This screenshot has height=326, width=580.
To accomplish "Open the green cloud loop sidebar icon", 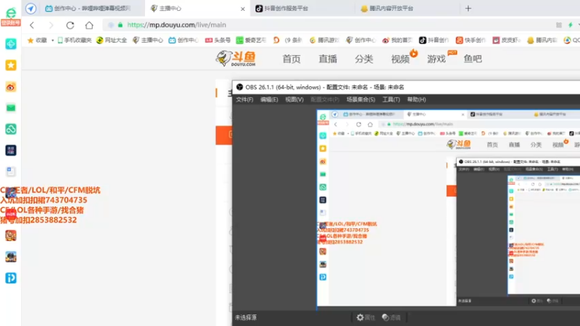I will click(11, 129).
